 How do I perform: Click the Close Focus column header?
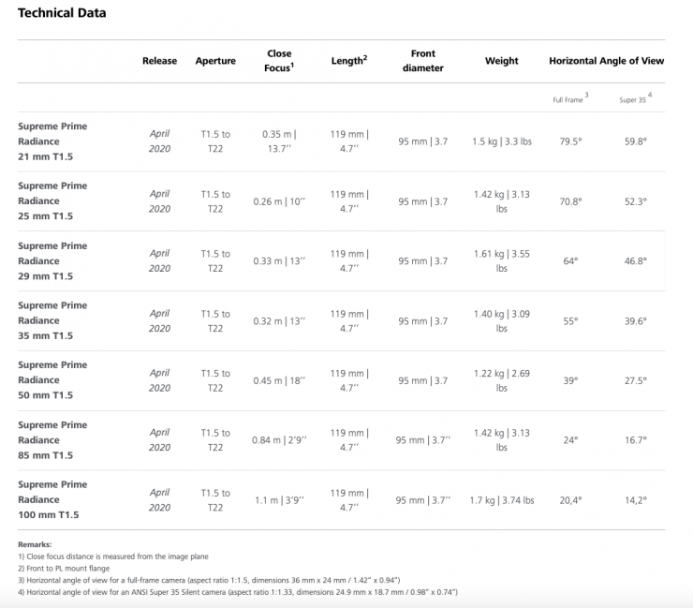point(278,61)
